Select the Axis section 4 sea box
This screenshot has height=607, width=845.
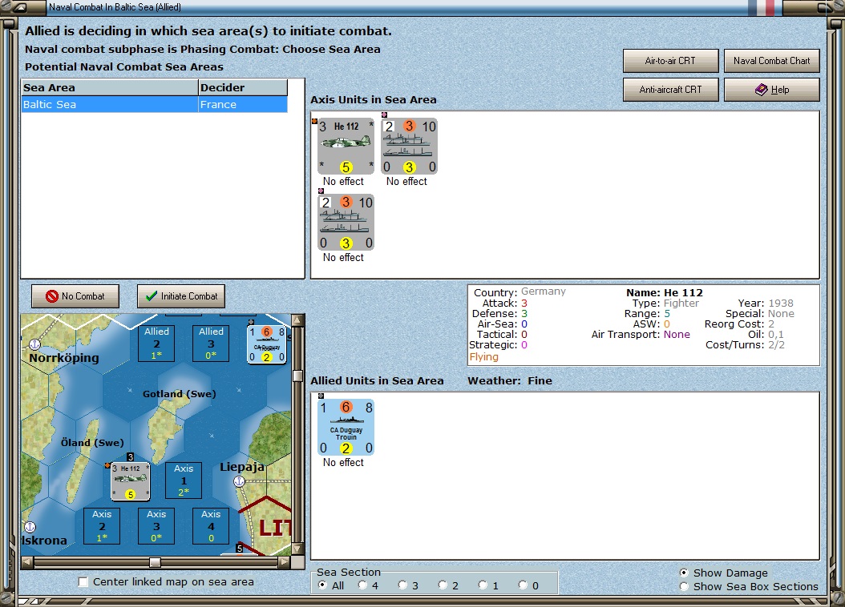point(211,526)
